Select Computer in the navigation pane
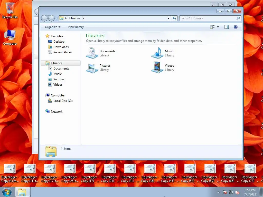This screenshot has width=263, height=197. pos(58,95)
